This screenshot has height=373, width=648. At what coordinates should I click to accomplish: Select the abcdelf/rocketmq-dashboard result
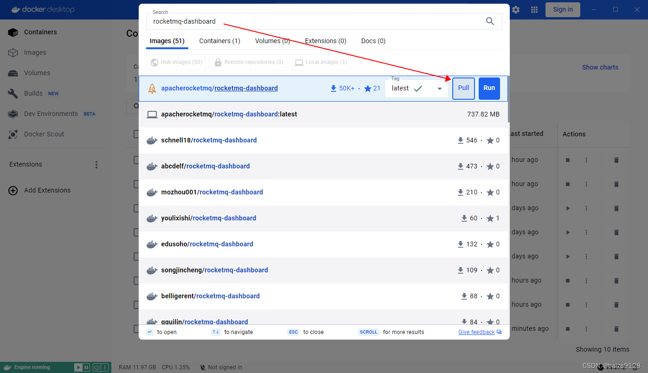click(324, 166)
